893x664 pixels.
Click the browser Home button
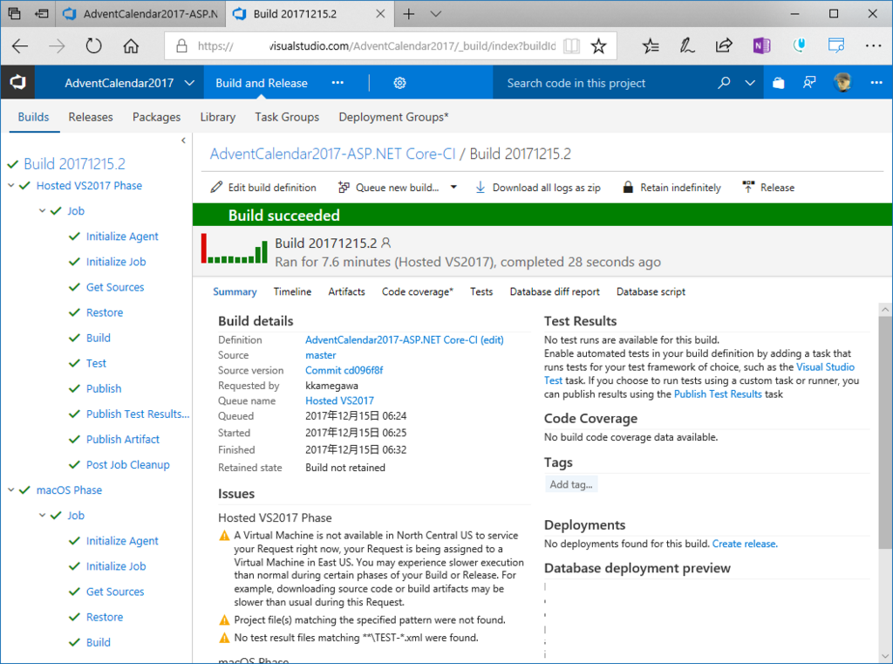[x=131, y=45]
